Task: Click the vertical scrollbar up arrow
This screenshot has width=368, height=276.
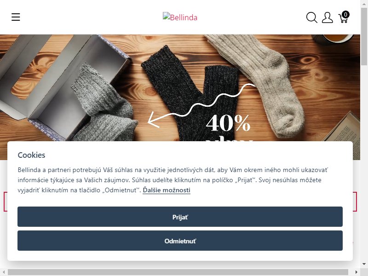Action: tap(364, 3)
